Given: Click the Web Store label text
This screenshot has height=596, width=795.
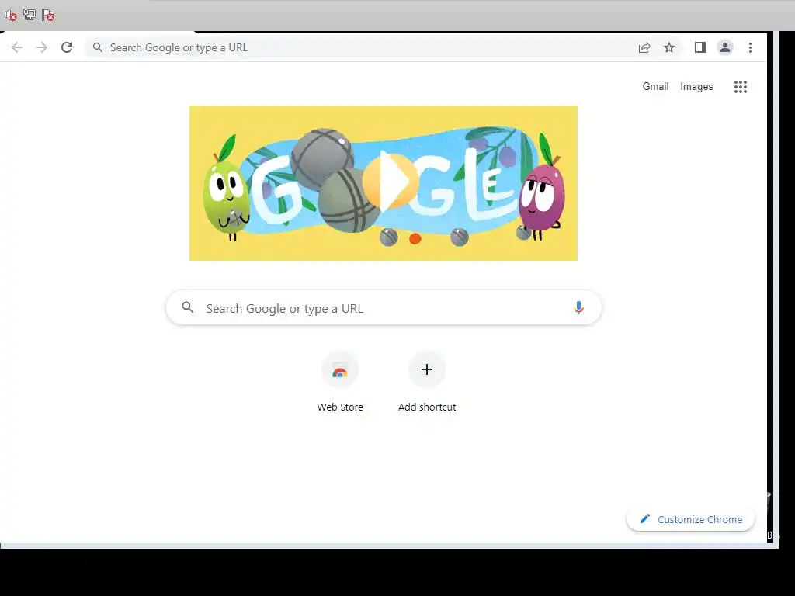Looking at the screenshot, I should pos(340,407).
